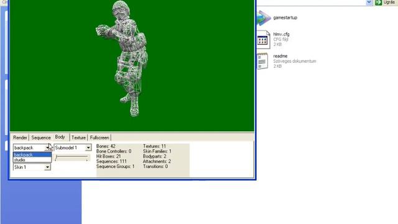Viewport: 398px width, 224px height.
Task: Open the Fullscreen tab
Action: click(99, 138)
